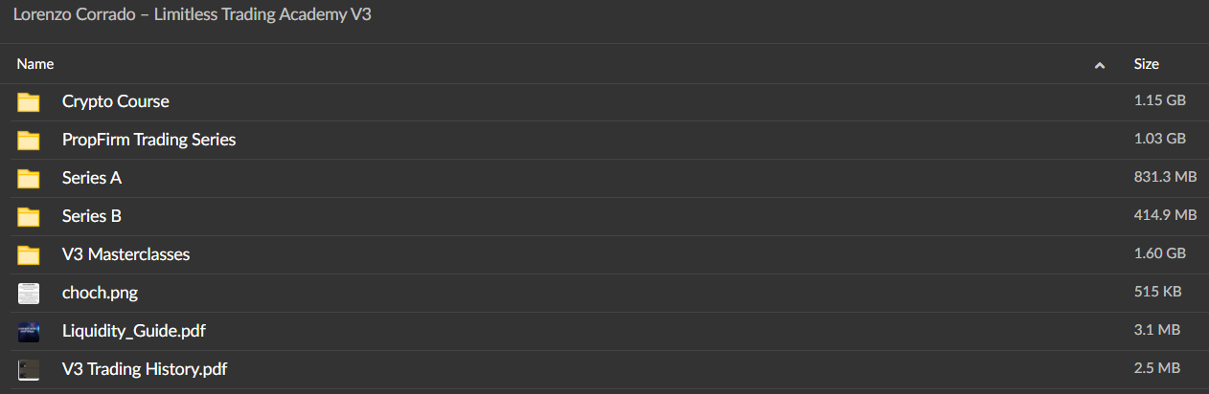Click the choch.png file thumbnail
Screen dimensions: 1209x394
pyautogui.click(x=29, y=294)
